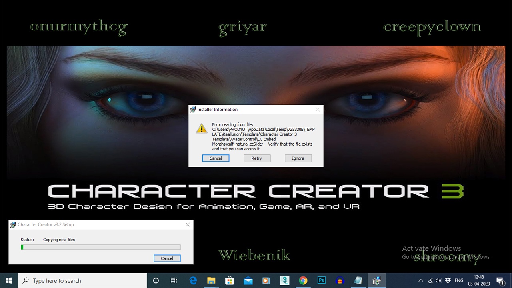This screenshot has height=288, width=512.
Task: Cancel the Character Creator v3.2 Setup
Action: (x=167, y=258)
